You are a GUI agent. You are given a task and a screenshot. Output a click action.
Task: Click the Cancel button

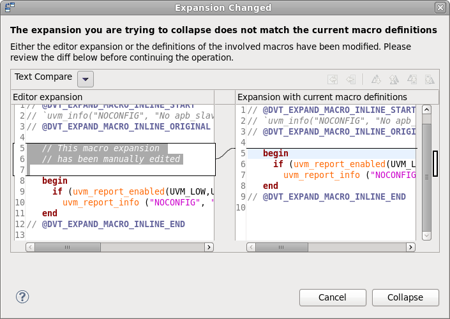pos(333,297)
